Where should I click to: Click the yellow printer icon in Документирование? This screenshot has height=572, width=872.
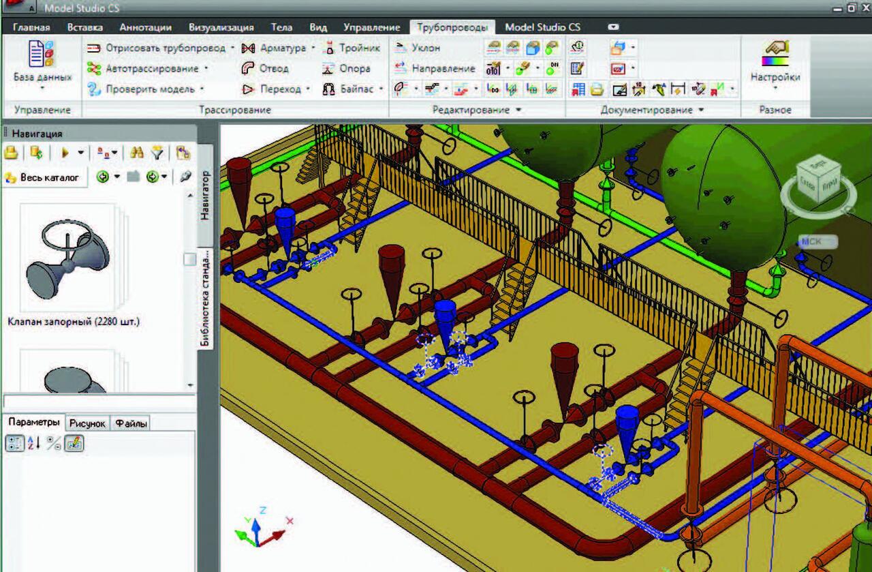[x=597, y=89]
